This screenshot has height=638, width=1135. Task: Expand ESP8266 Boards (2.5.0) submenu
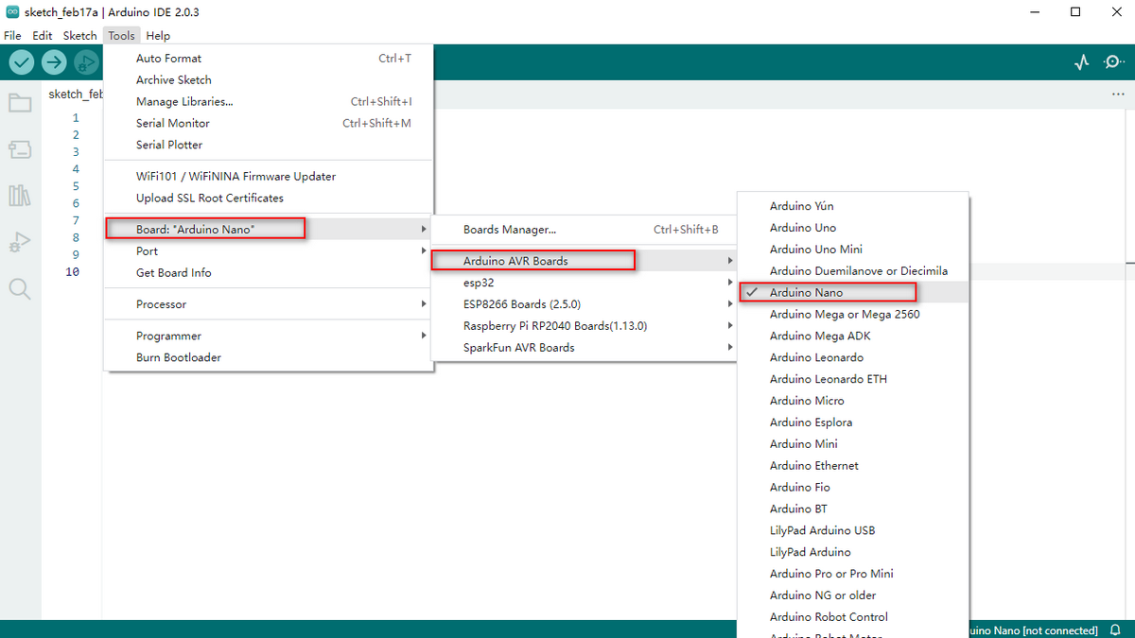(x=584, y=304)
